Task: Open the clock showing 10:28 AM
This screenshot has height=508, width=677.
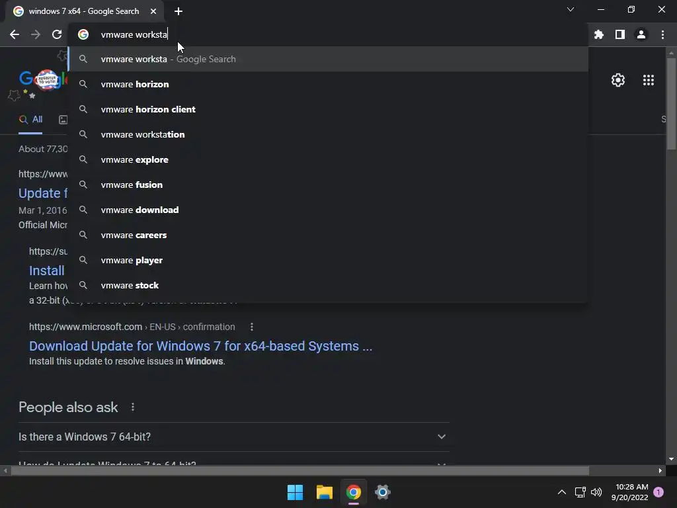Action: 630,492
